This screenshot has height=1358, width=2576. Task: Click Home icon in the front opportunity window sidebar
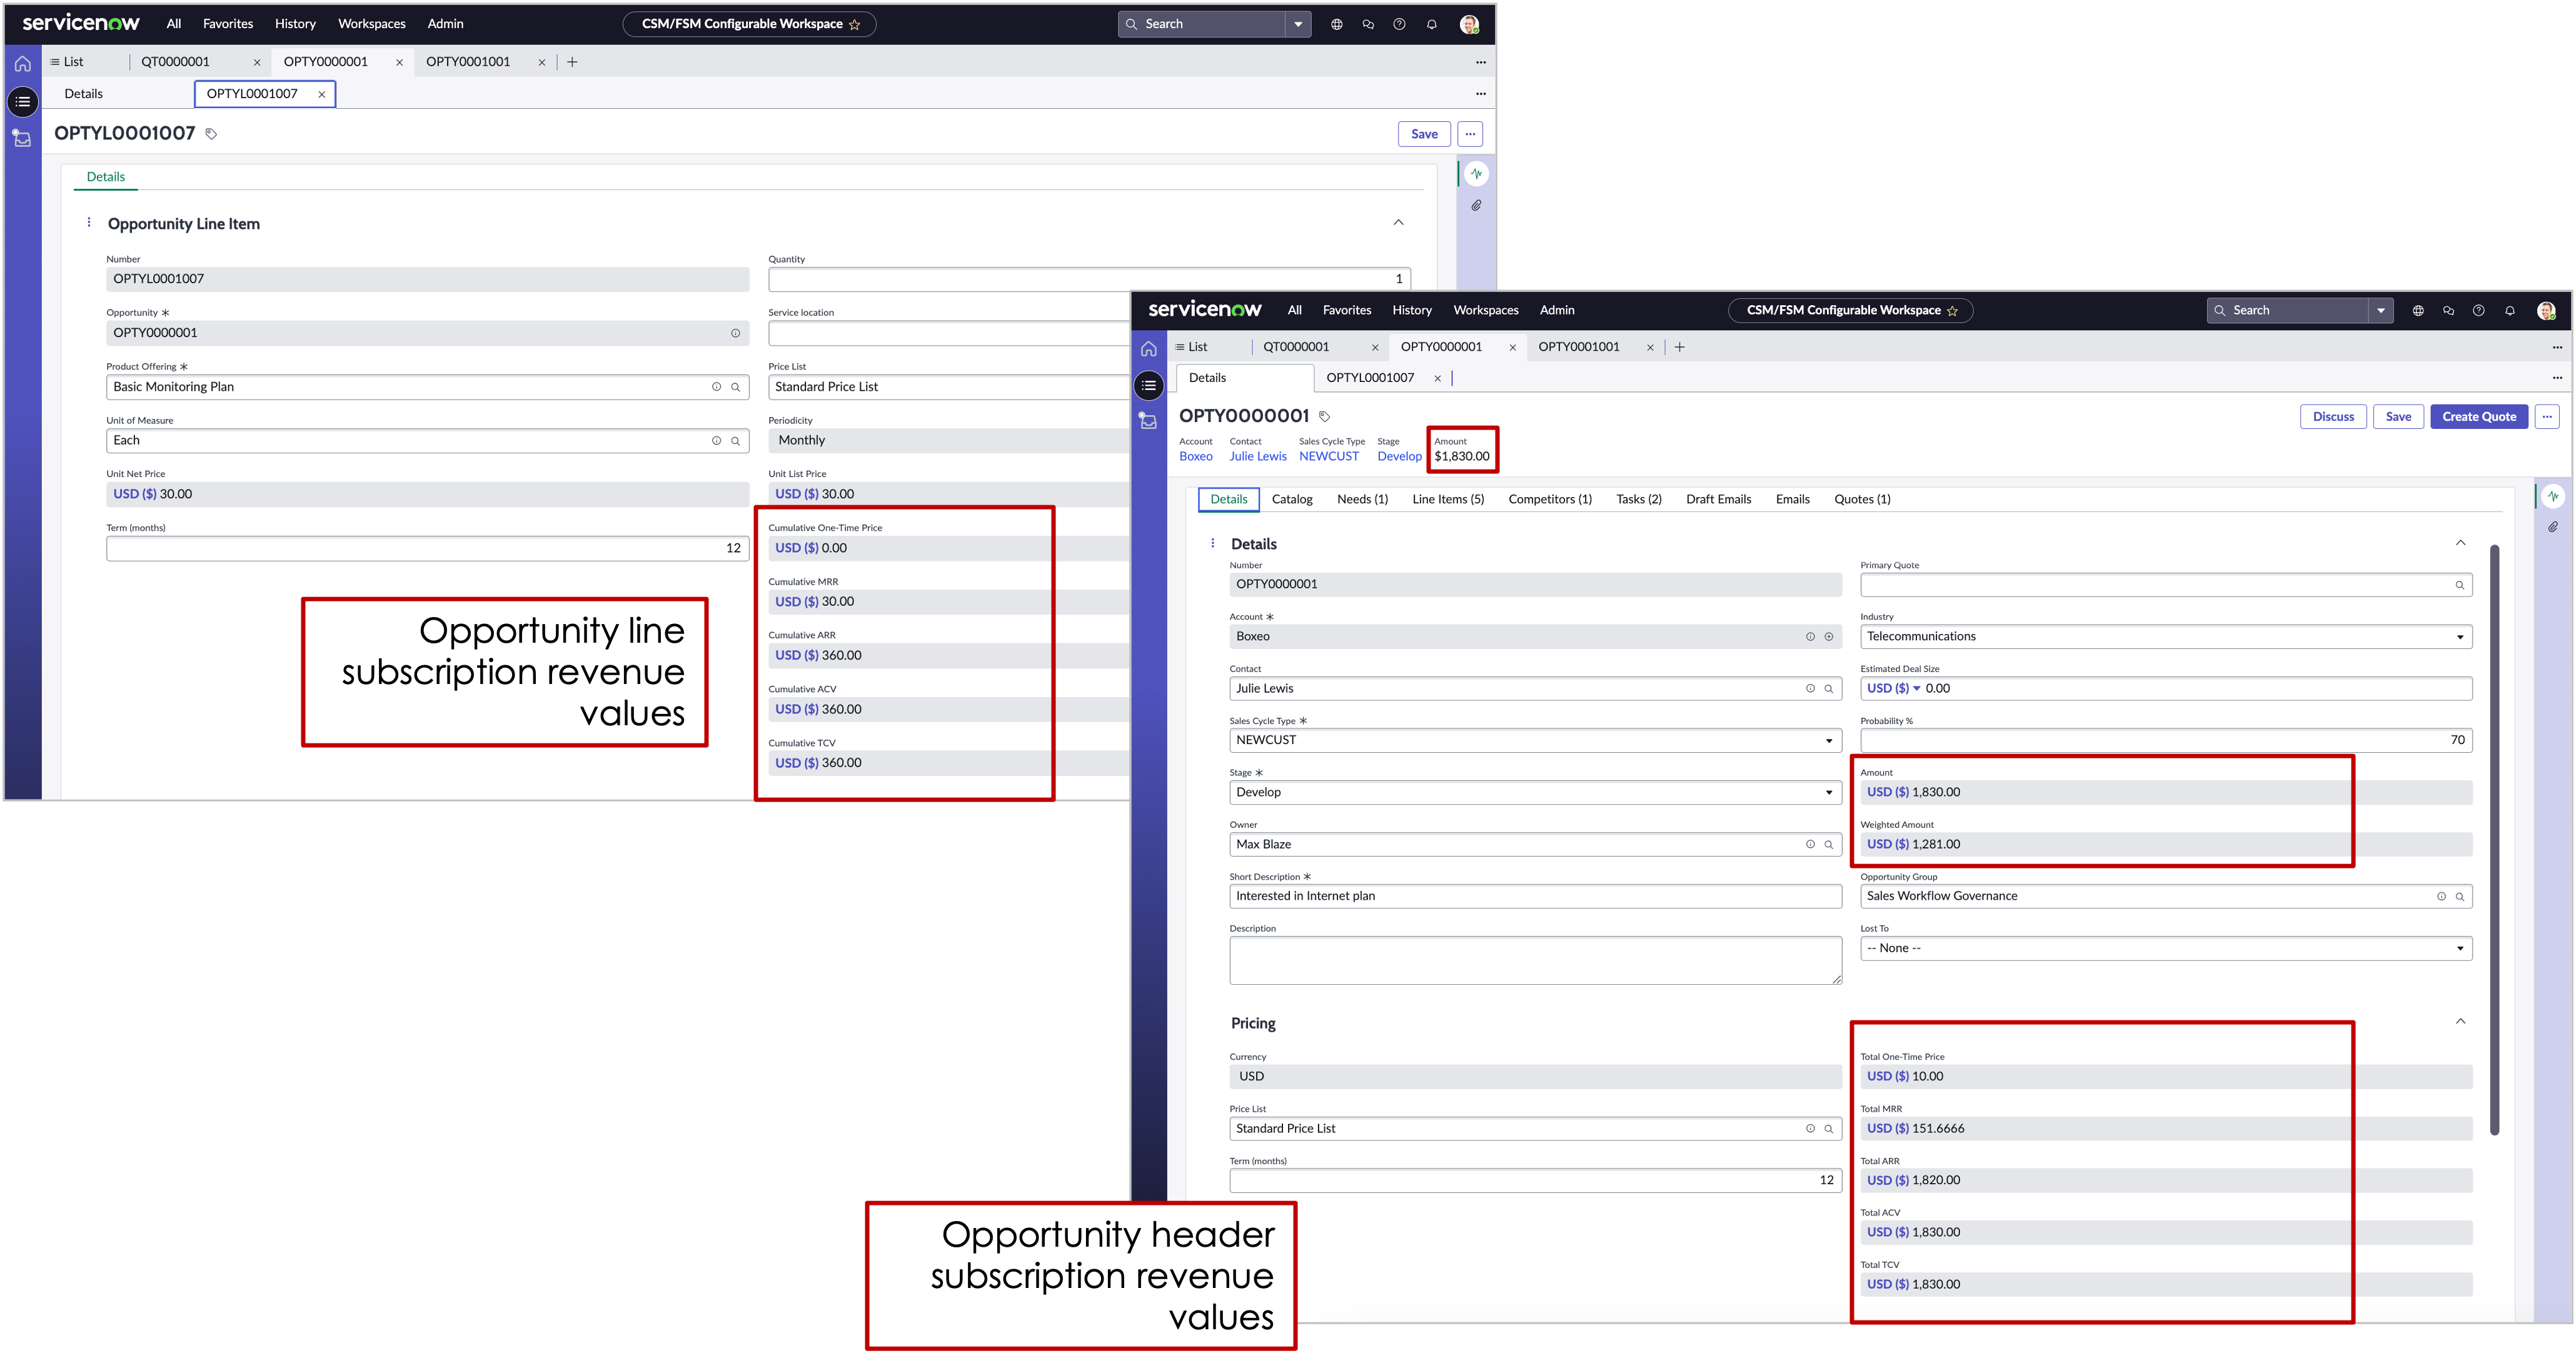click(1149, 349)
